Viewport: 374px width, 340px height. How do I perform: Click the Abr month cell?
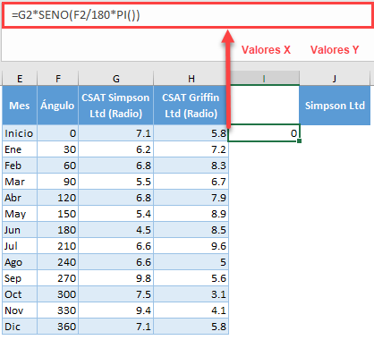click(x=20, y=198)
